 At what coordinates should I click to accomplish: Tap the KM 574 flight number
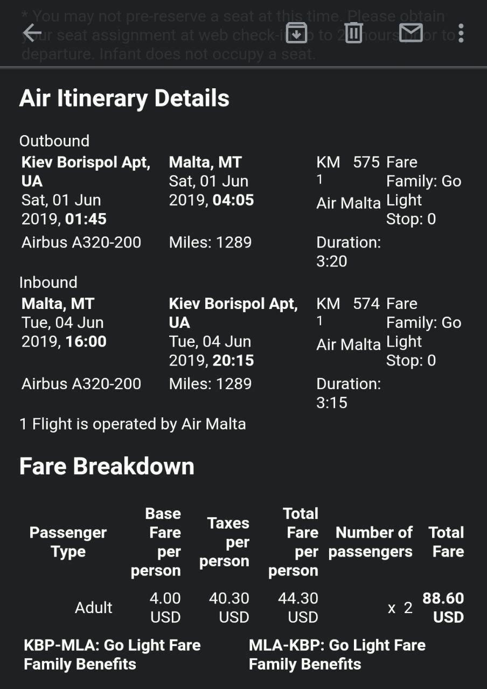click(348, 304)
